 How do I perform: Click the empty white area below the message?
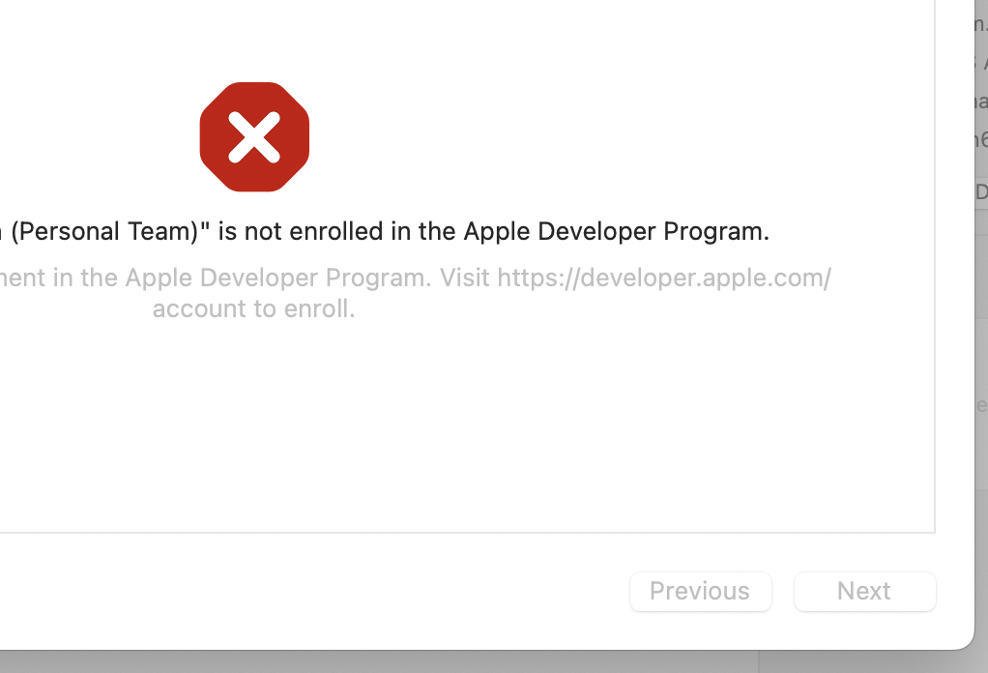[466, 428]
